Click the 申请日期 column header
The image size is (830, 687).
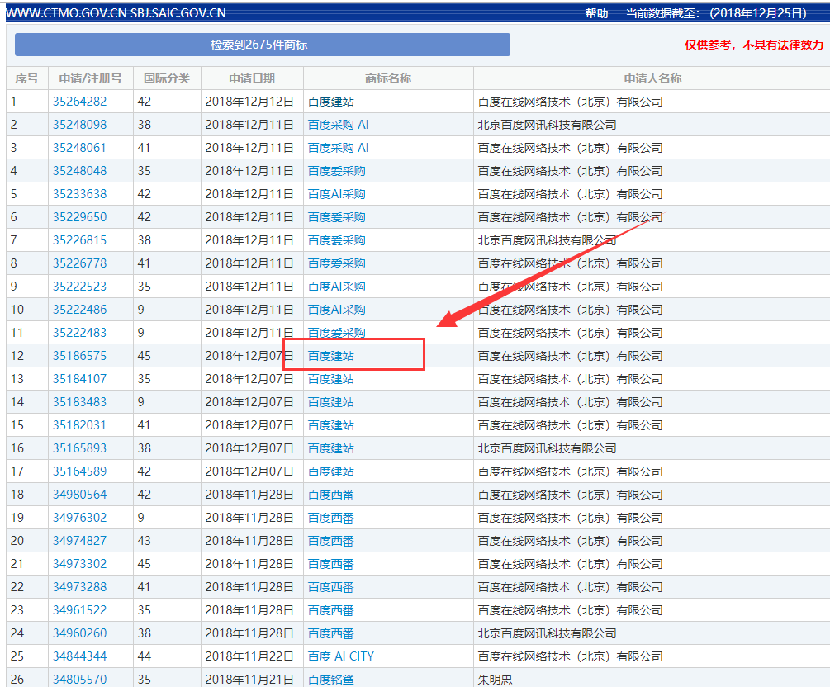click(x=252, y=79)
